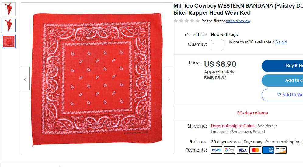
Task: Click the PayPal payment icon
Action: click(216, 150)
